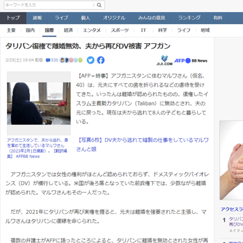
Task: Open the トップ tab
Action: pos(13,18)
